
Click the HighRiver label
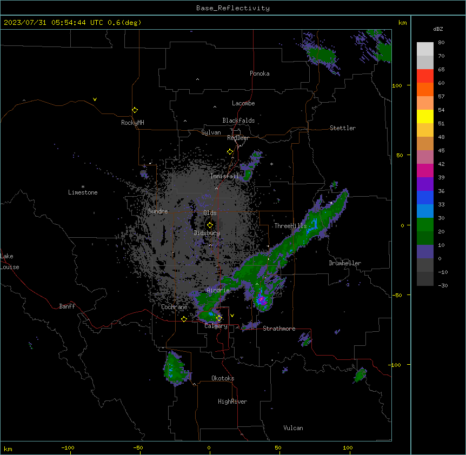pyautogui.click(x=232, y=402)
